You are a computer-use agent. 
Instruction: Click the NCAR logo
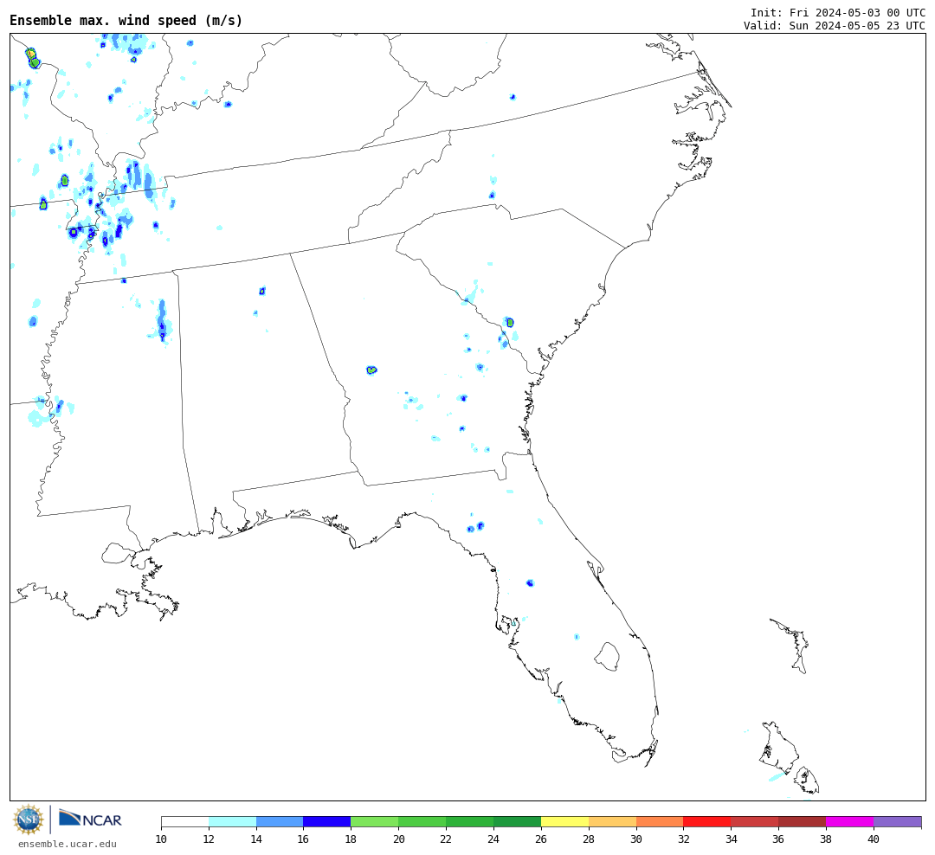coord(91,819)
